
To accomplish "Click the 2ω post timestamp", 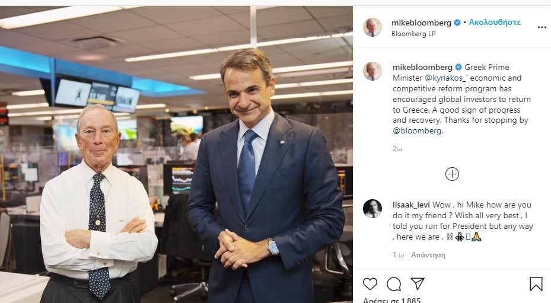I will point(397,149).
